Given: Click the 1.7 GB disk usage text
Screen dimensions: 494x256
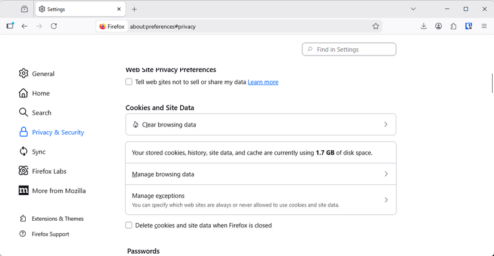Looking at the screenshot, I should point(325,153).
